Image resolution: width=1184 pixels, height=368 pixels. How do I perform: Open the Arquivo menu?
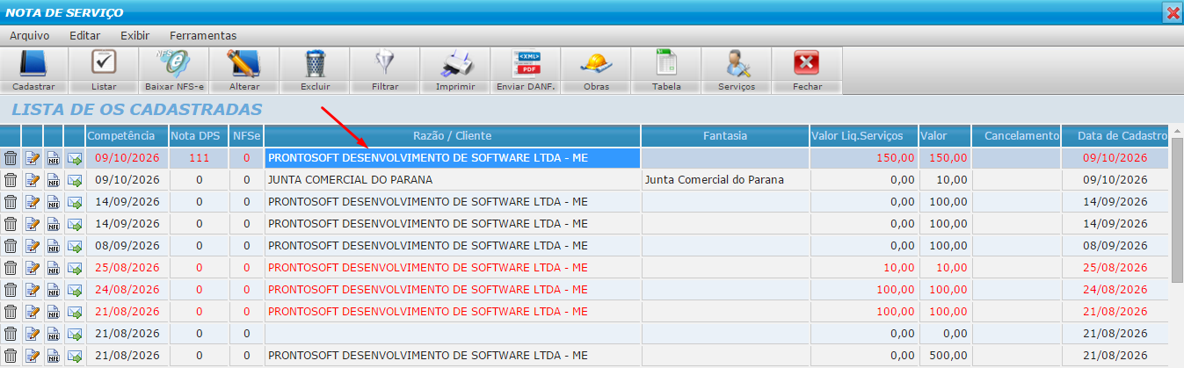[29, 35]
